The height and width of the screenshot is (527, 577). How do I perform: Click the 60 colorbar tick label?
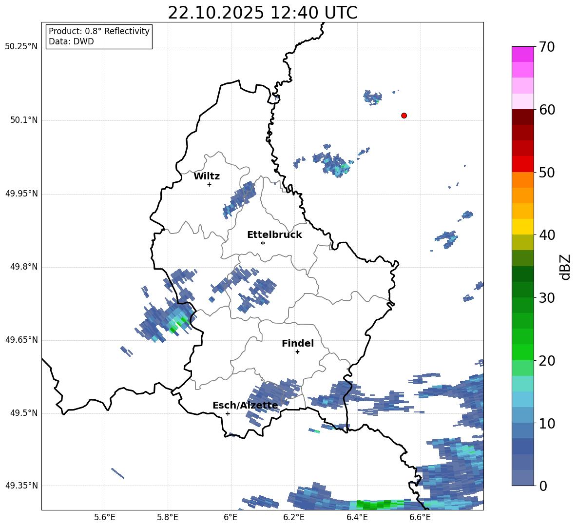(x=547, y=110)
